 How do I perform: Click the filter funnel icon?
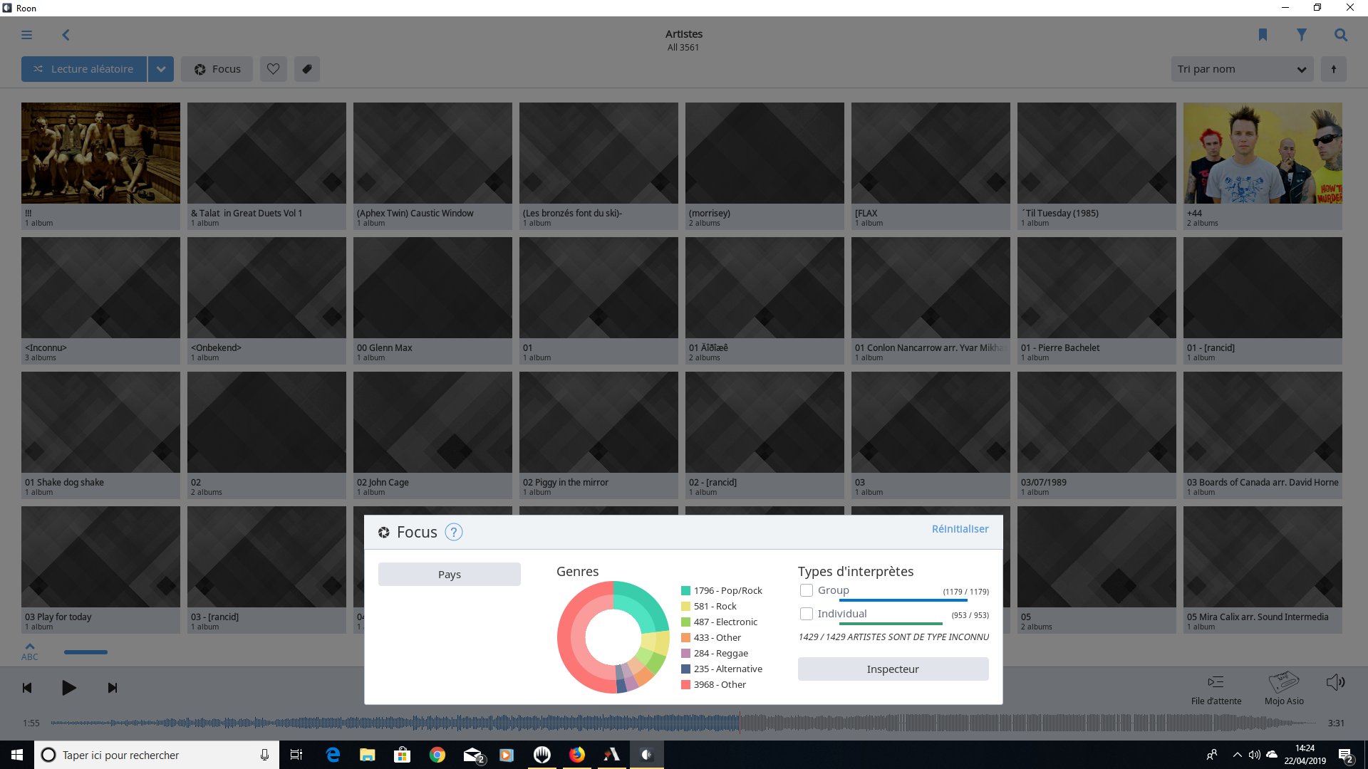pos(1302,35)
